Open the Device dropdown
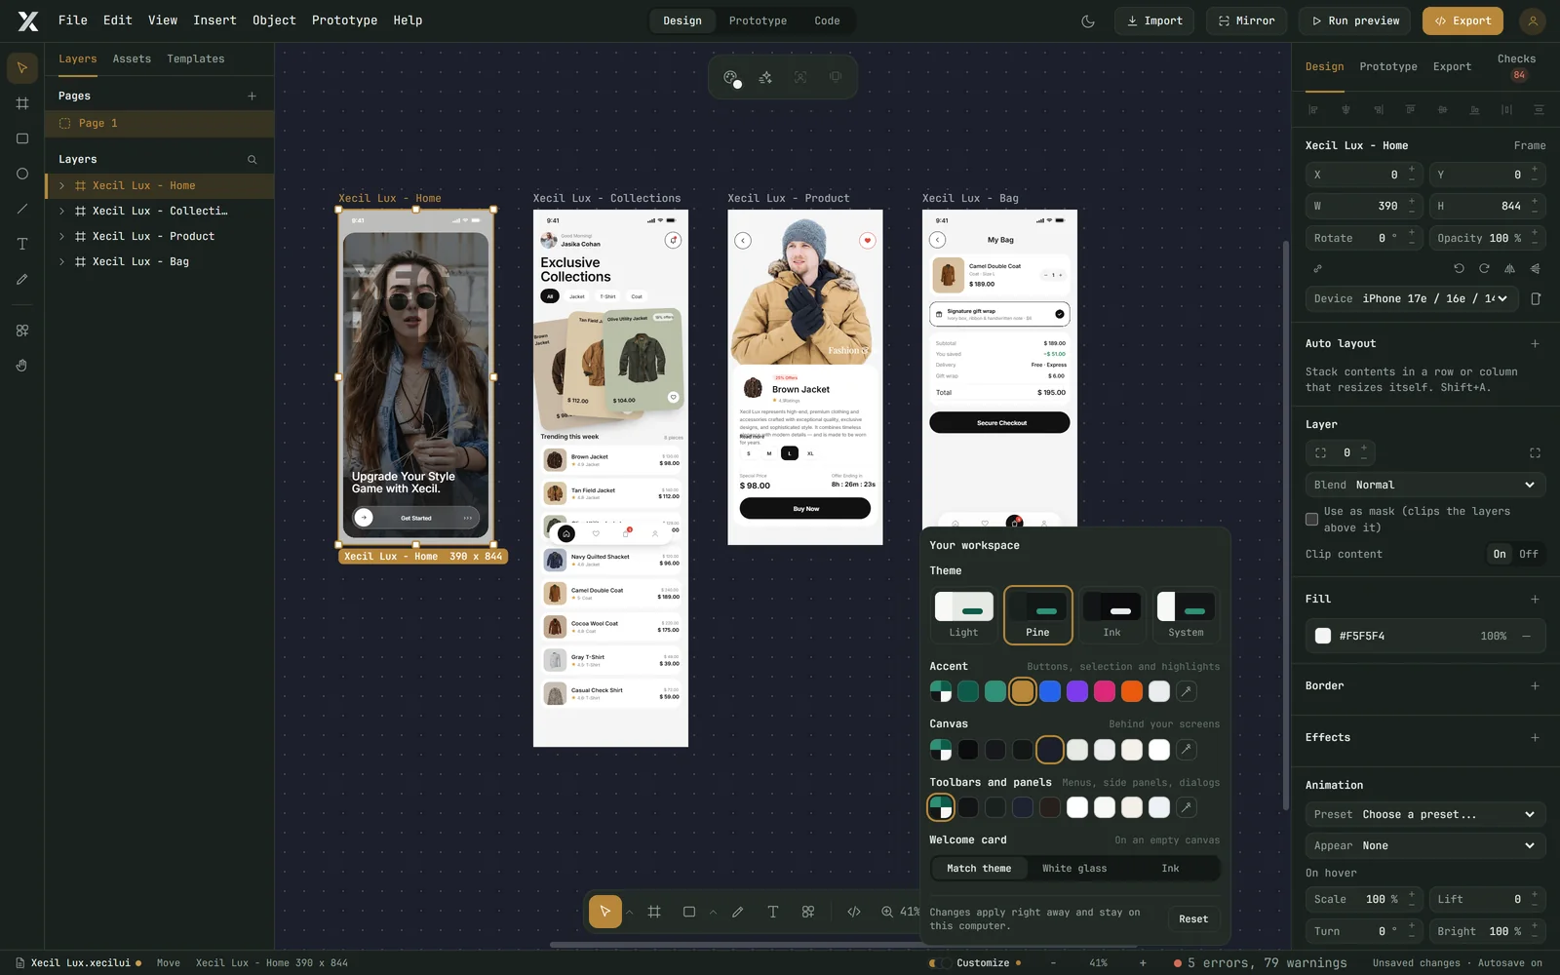 tap(1411, 298)
